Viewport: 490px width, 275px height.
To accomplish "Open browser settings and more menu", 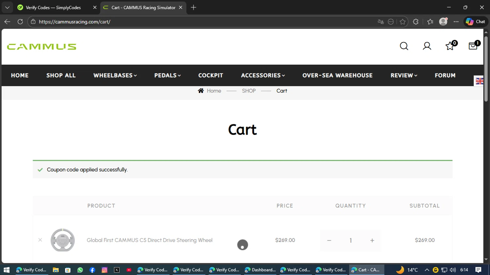I will point(456,22).
